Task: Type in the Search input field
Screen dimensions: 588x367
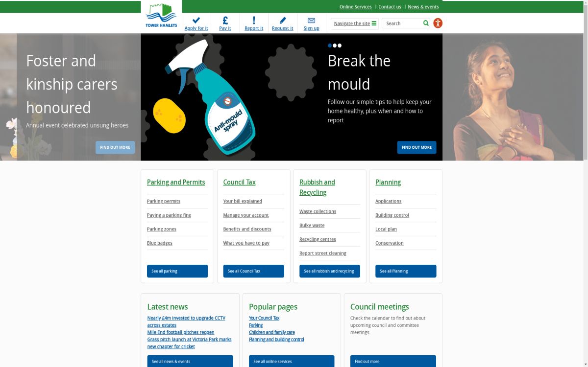Action: (403, 23)
